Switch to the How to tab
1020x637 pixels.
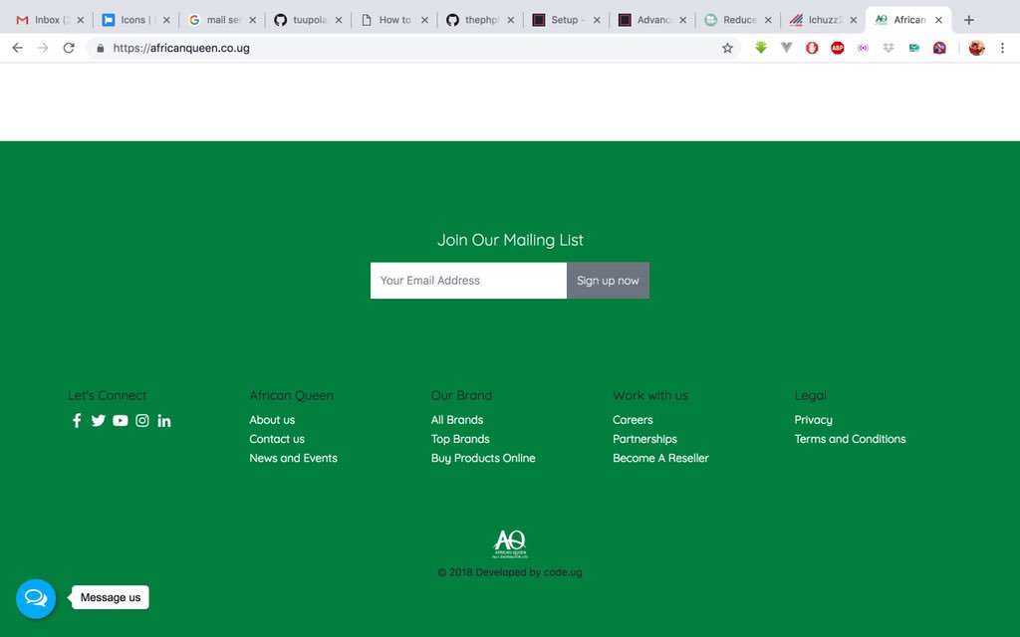(394, 20)
